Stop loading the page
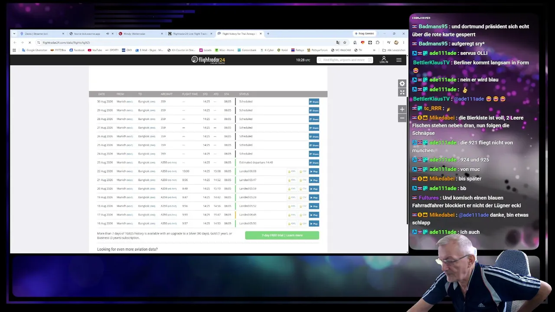 point(29,42)
